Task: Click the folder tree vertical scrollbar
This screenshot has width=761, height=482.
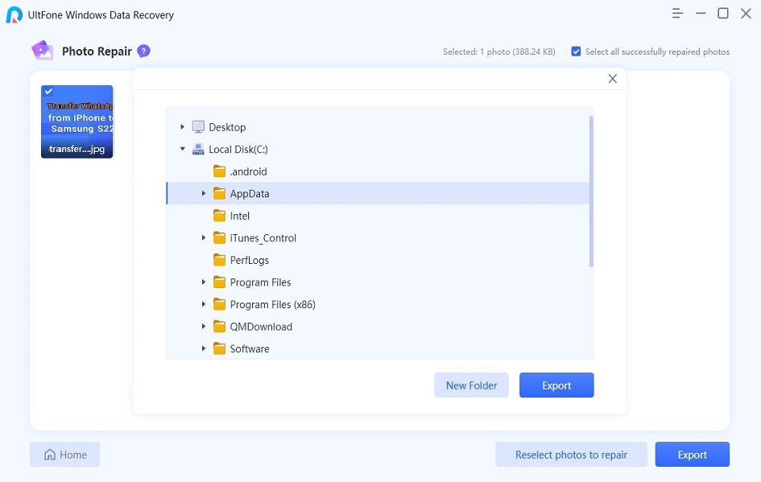Action: pyautogui.click(x=591, y=192)
